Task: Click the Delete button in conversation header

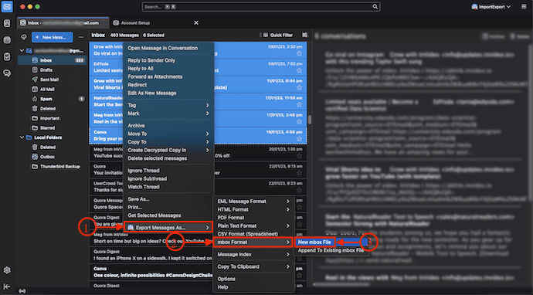Action: pos(520,36)
